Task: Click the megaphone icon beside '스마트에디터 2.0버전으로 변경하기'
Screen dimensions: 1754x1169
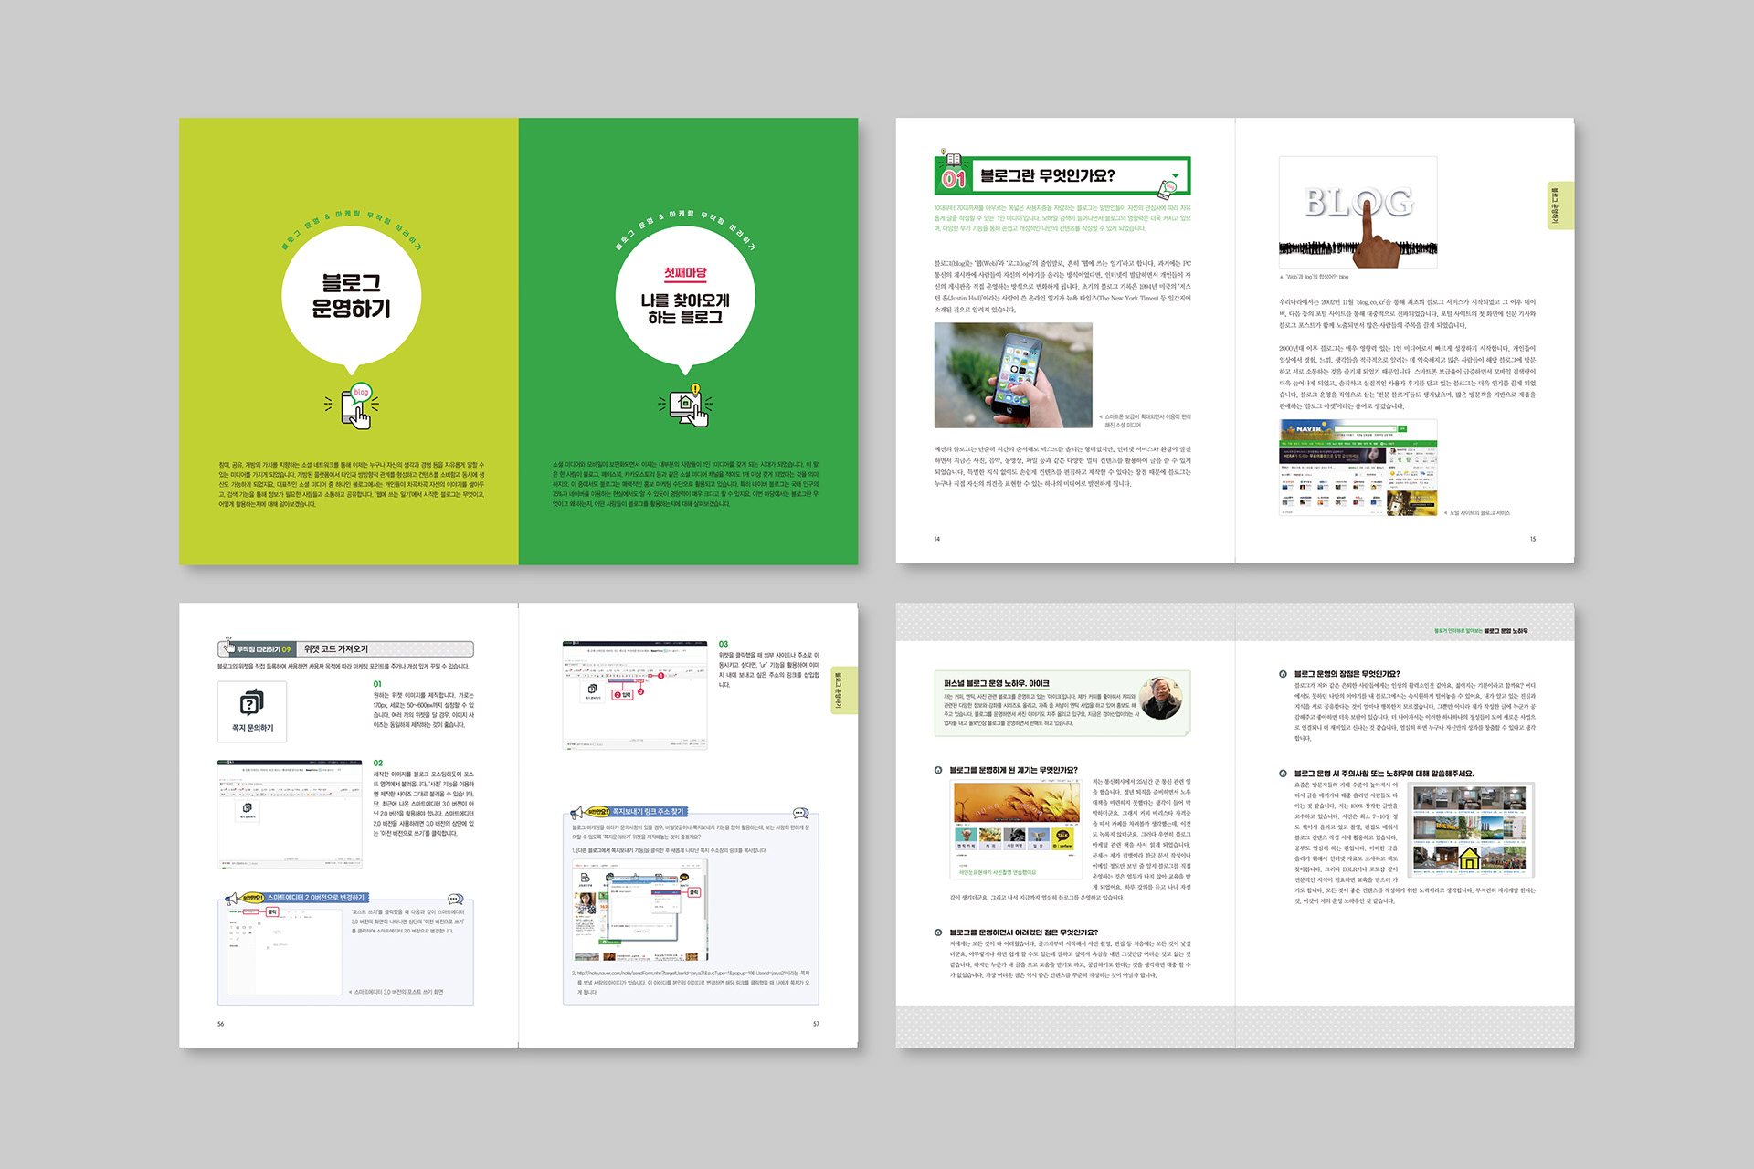Action: click(x=232, y=899)
